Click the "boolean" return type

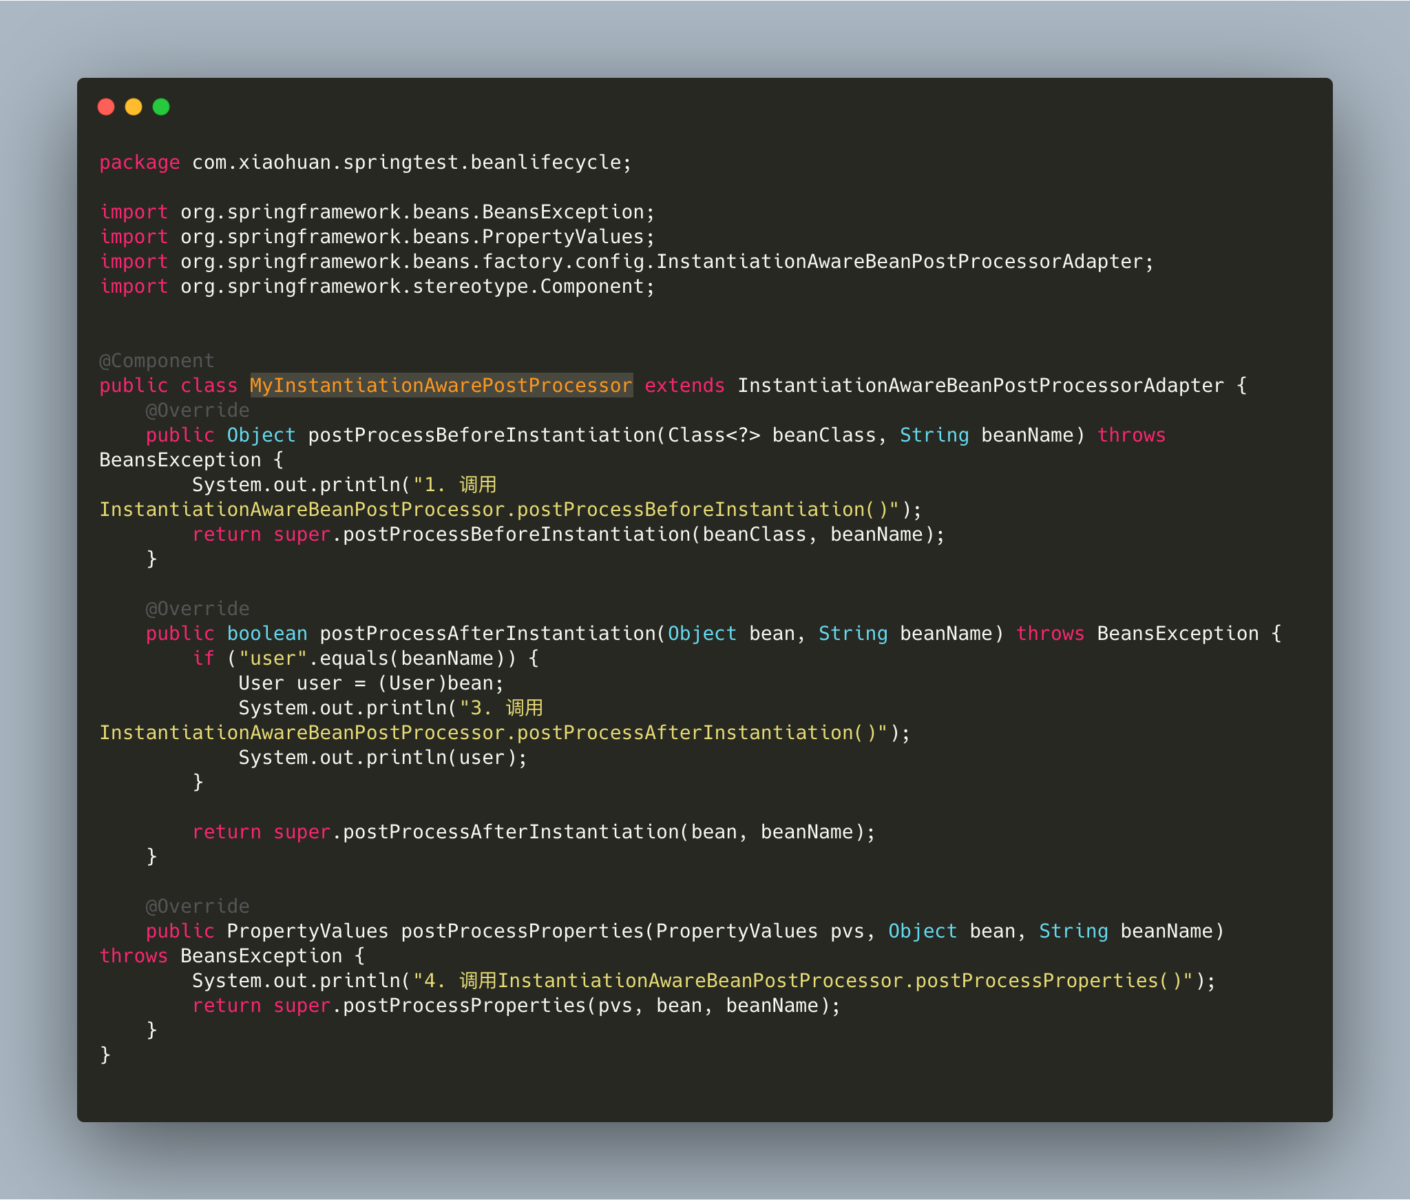click(x=267, y=634)
